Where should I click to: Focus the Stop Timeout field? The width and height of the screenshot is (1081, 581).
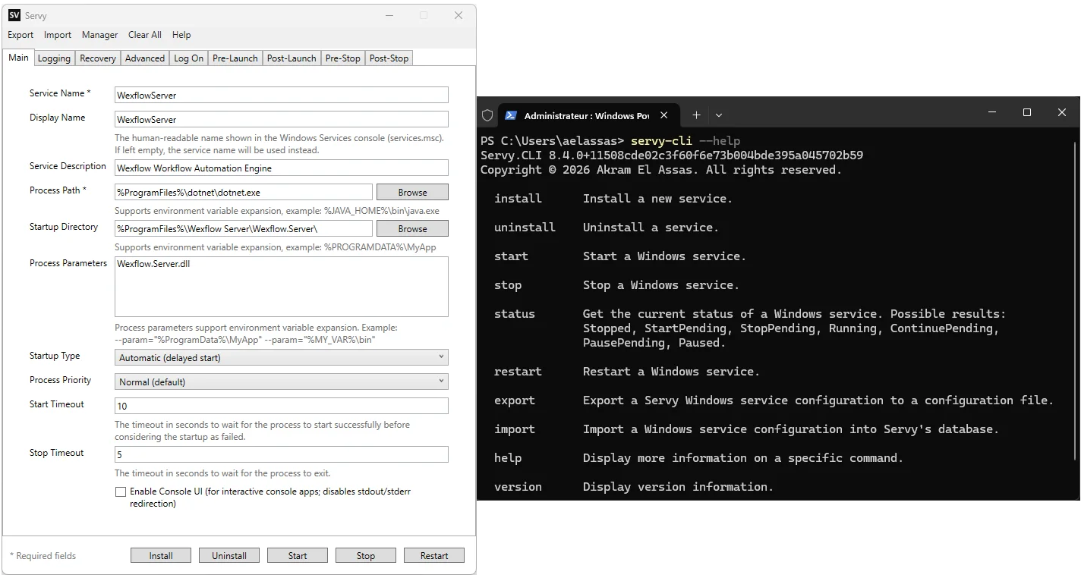(282, 454)
